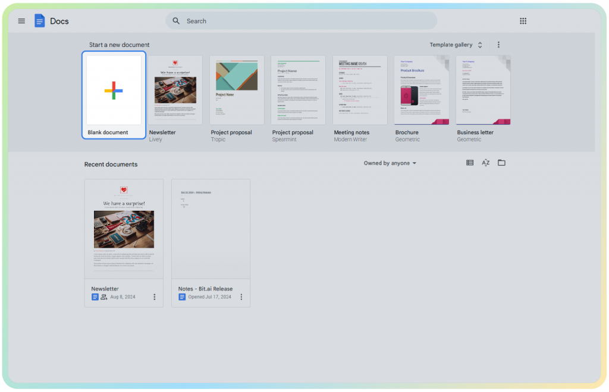Click the blue Docs logo icon
609x392 pixels.
pyautogui.click(x=39, y=21)
